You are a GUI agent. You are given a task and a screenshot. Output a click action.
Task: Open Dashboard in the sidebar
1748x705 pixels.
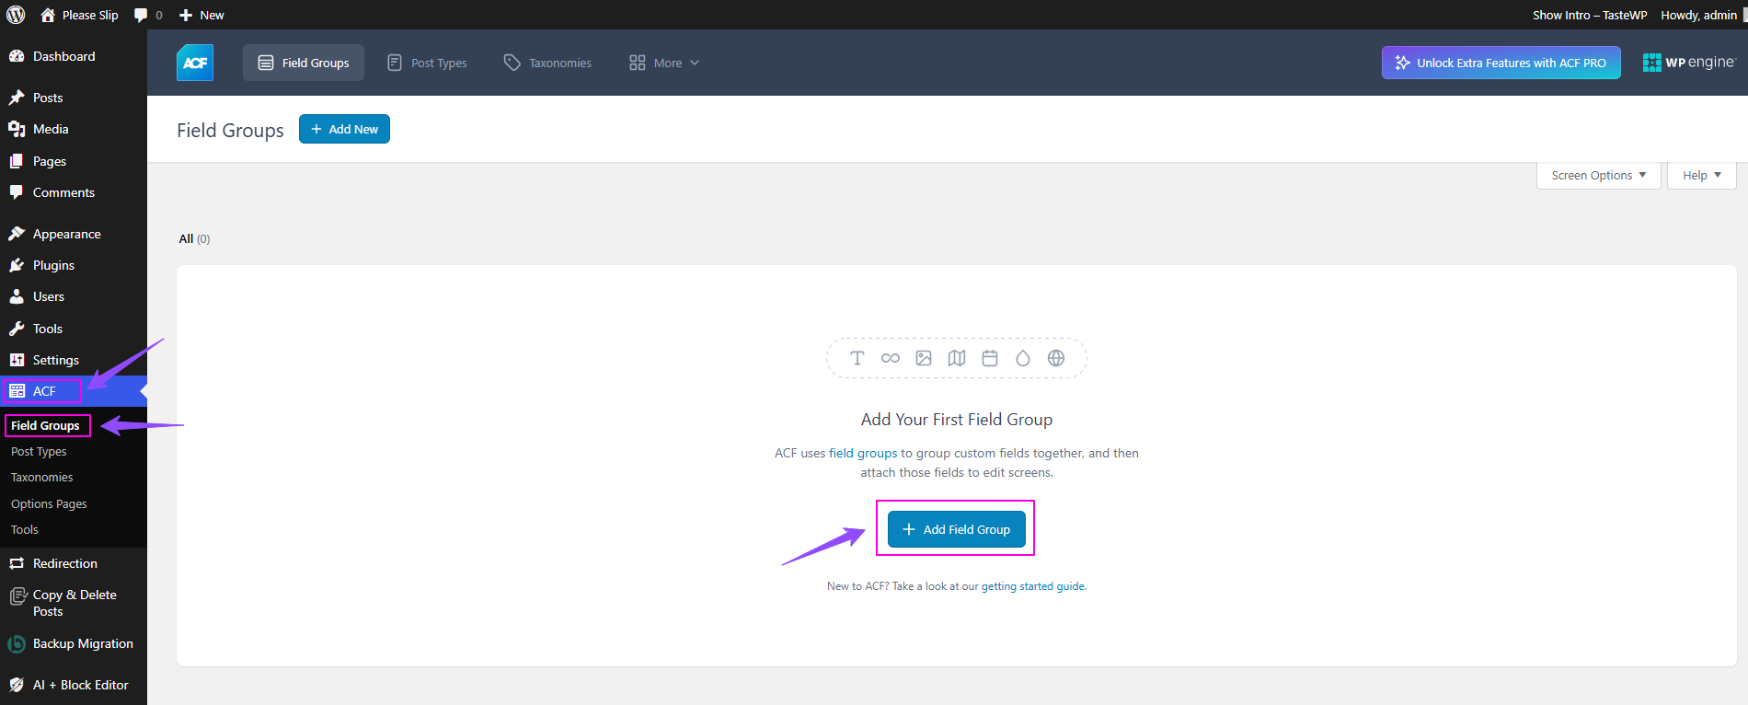[74, 56]
